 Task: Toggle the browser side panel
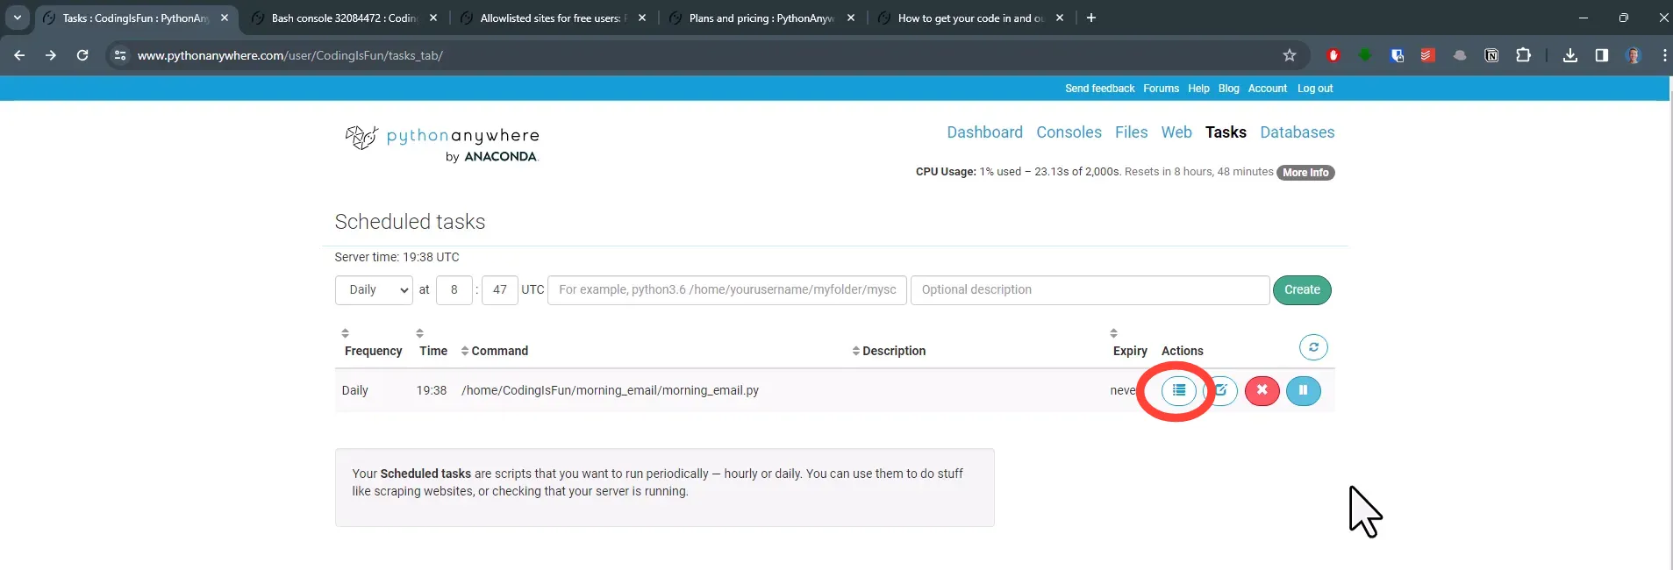[x=1602, y=55]
